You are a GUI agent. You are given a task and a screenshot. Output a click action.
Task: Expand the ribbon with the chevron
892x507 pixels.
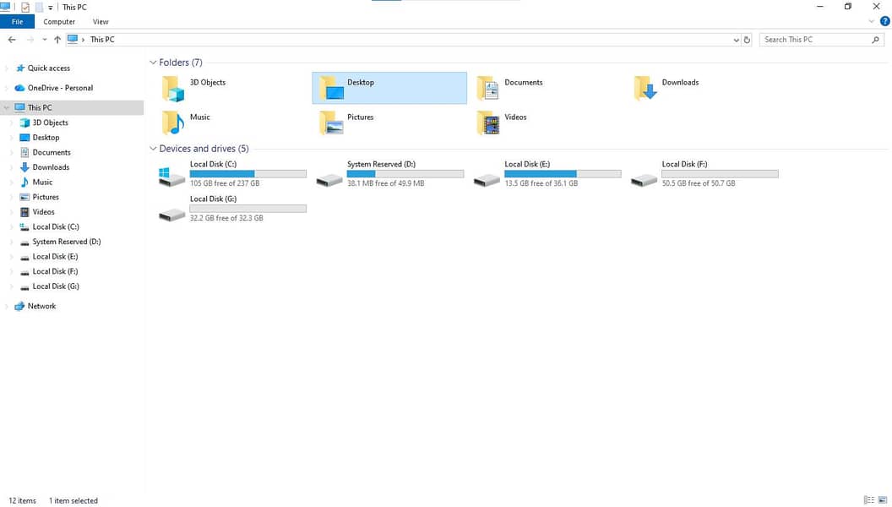click(x=871, y=22)
